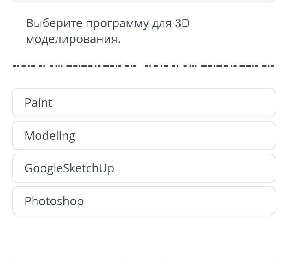The image size is (290, 261).
Task: Click the empty right side of Paint option
Action: coord(203,103)
